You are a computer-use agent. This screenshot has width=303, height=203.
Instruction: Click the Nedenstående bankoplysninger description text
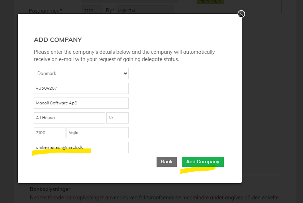click(x=154, y=198)
